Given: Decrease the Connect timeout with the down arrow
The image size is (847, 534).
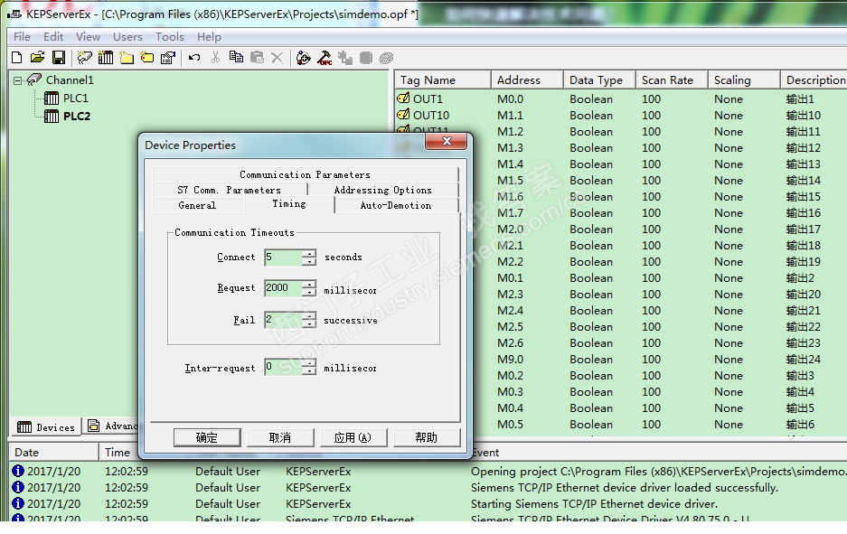Looking at the screenshot, I should [309, 261].
